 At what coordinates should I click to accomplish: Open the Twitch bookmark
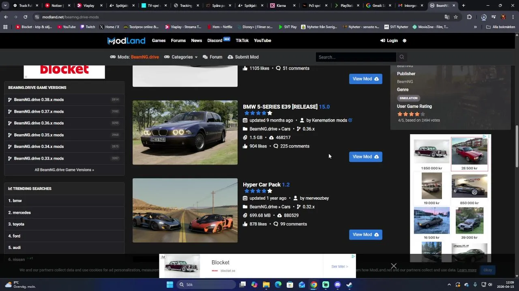coord(88,27)
